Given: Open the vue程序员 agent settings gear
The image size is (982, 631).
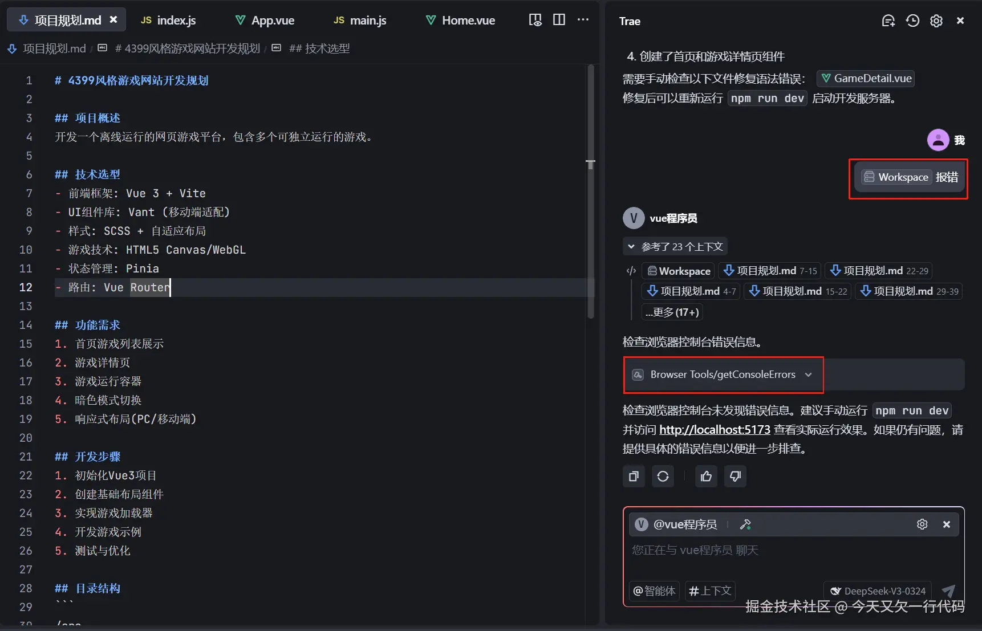Looking at the screenshot, I should pos(922,524).
